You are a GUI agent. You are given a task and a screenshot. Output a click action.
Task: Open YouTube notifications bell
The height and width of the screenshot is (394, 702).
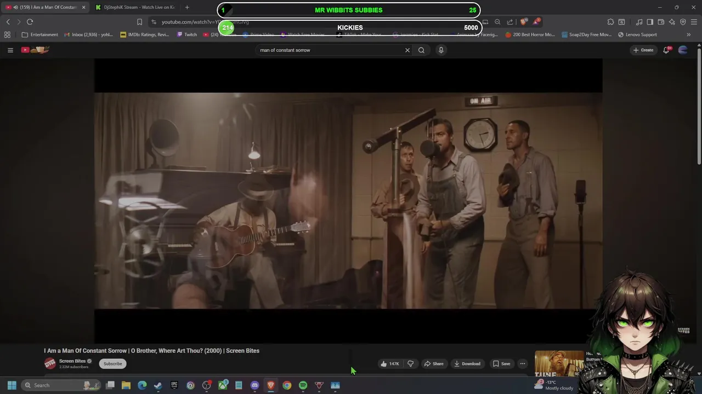pyautogui.click(x=666, y=50)
